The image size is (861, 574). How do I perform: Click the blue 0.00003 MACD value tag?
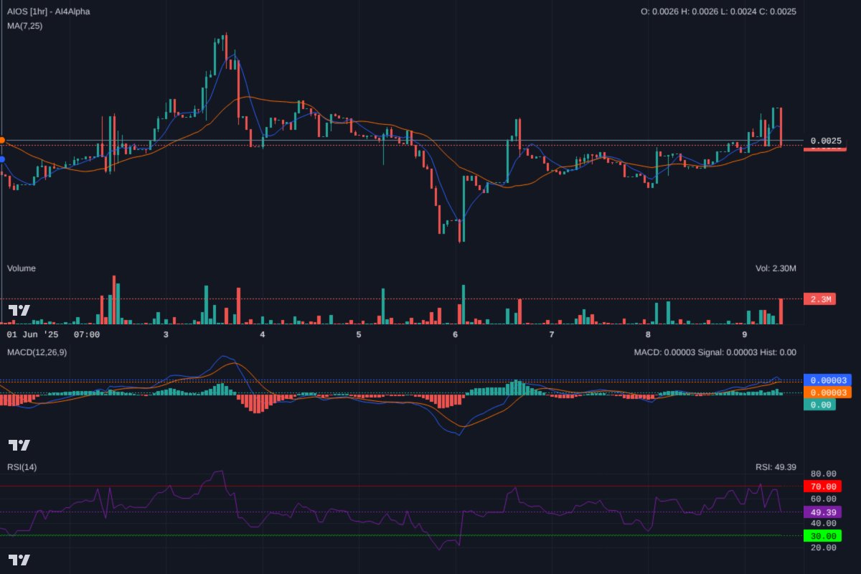click(827, 380)
